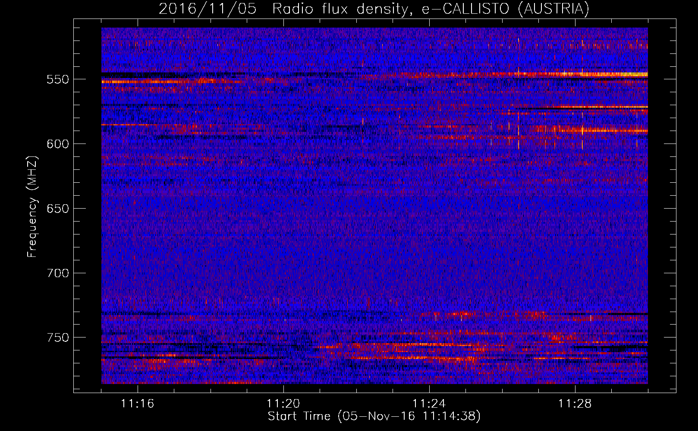Image resolution: width=698 pixels, height=431 pixels.
Task: Click the 600 frequency tick label
Action: click(58, 144)
